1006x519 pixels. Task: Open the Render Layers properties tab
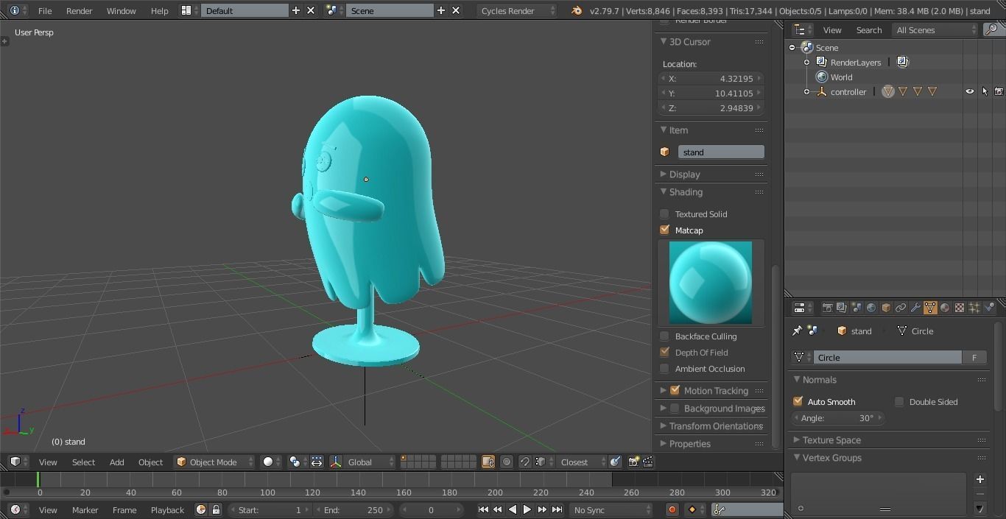coord(842,308)
